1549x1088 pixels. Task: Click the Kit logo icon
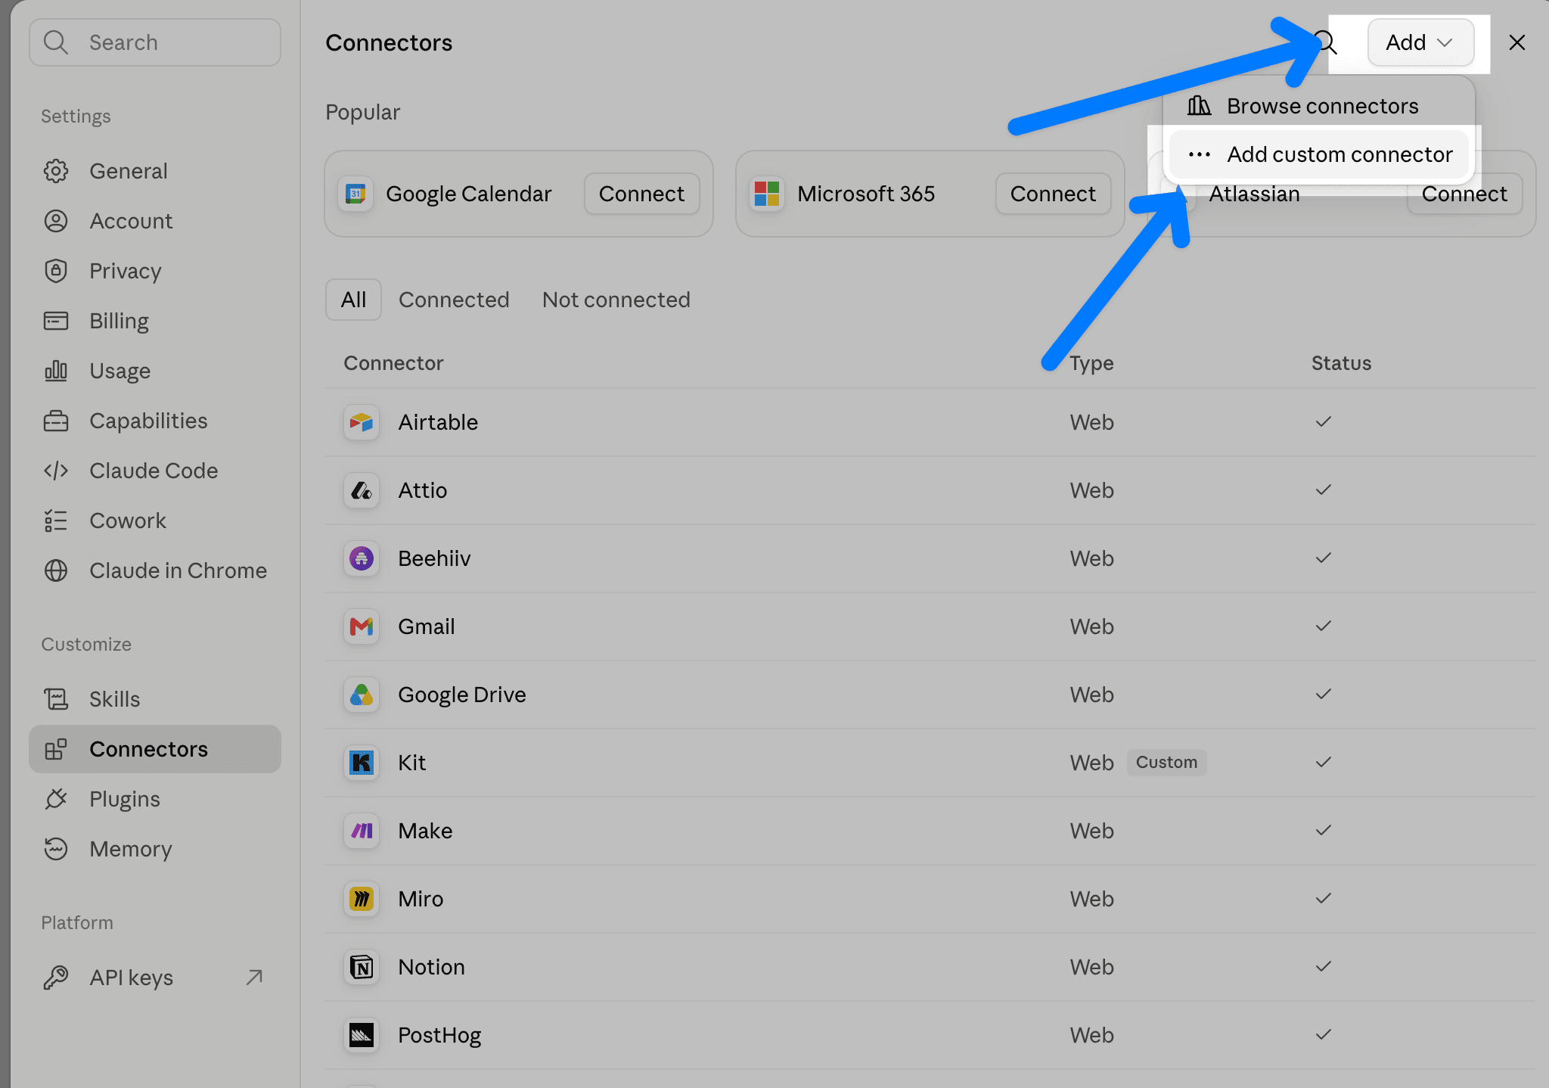tap(362, 763)
